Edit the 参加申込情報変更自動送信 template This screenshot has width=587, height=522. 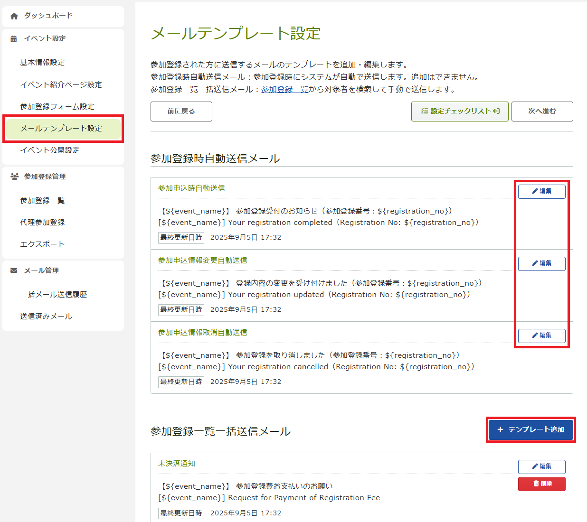tap(541, 263)
